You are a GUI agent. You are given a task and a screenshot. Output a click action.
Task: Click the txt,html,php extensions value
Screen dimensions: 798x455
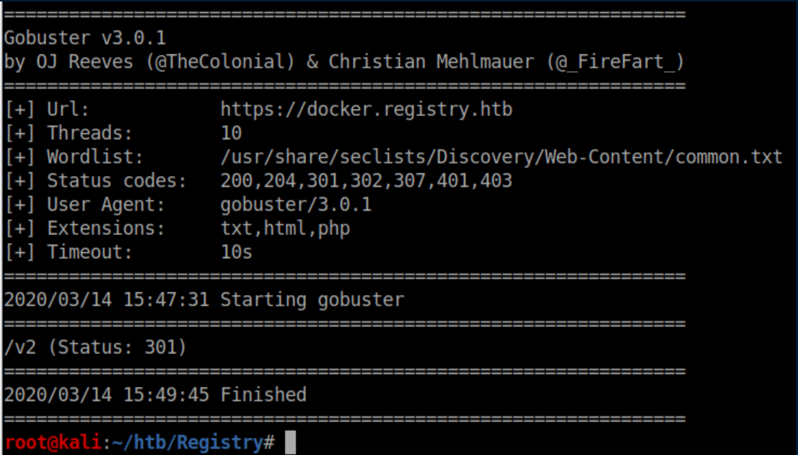285,229
